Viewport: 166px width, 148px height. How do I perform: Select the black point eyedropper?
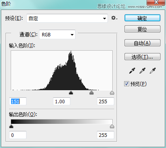(132, 71)
